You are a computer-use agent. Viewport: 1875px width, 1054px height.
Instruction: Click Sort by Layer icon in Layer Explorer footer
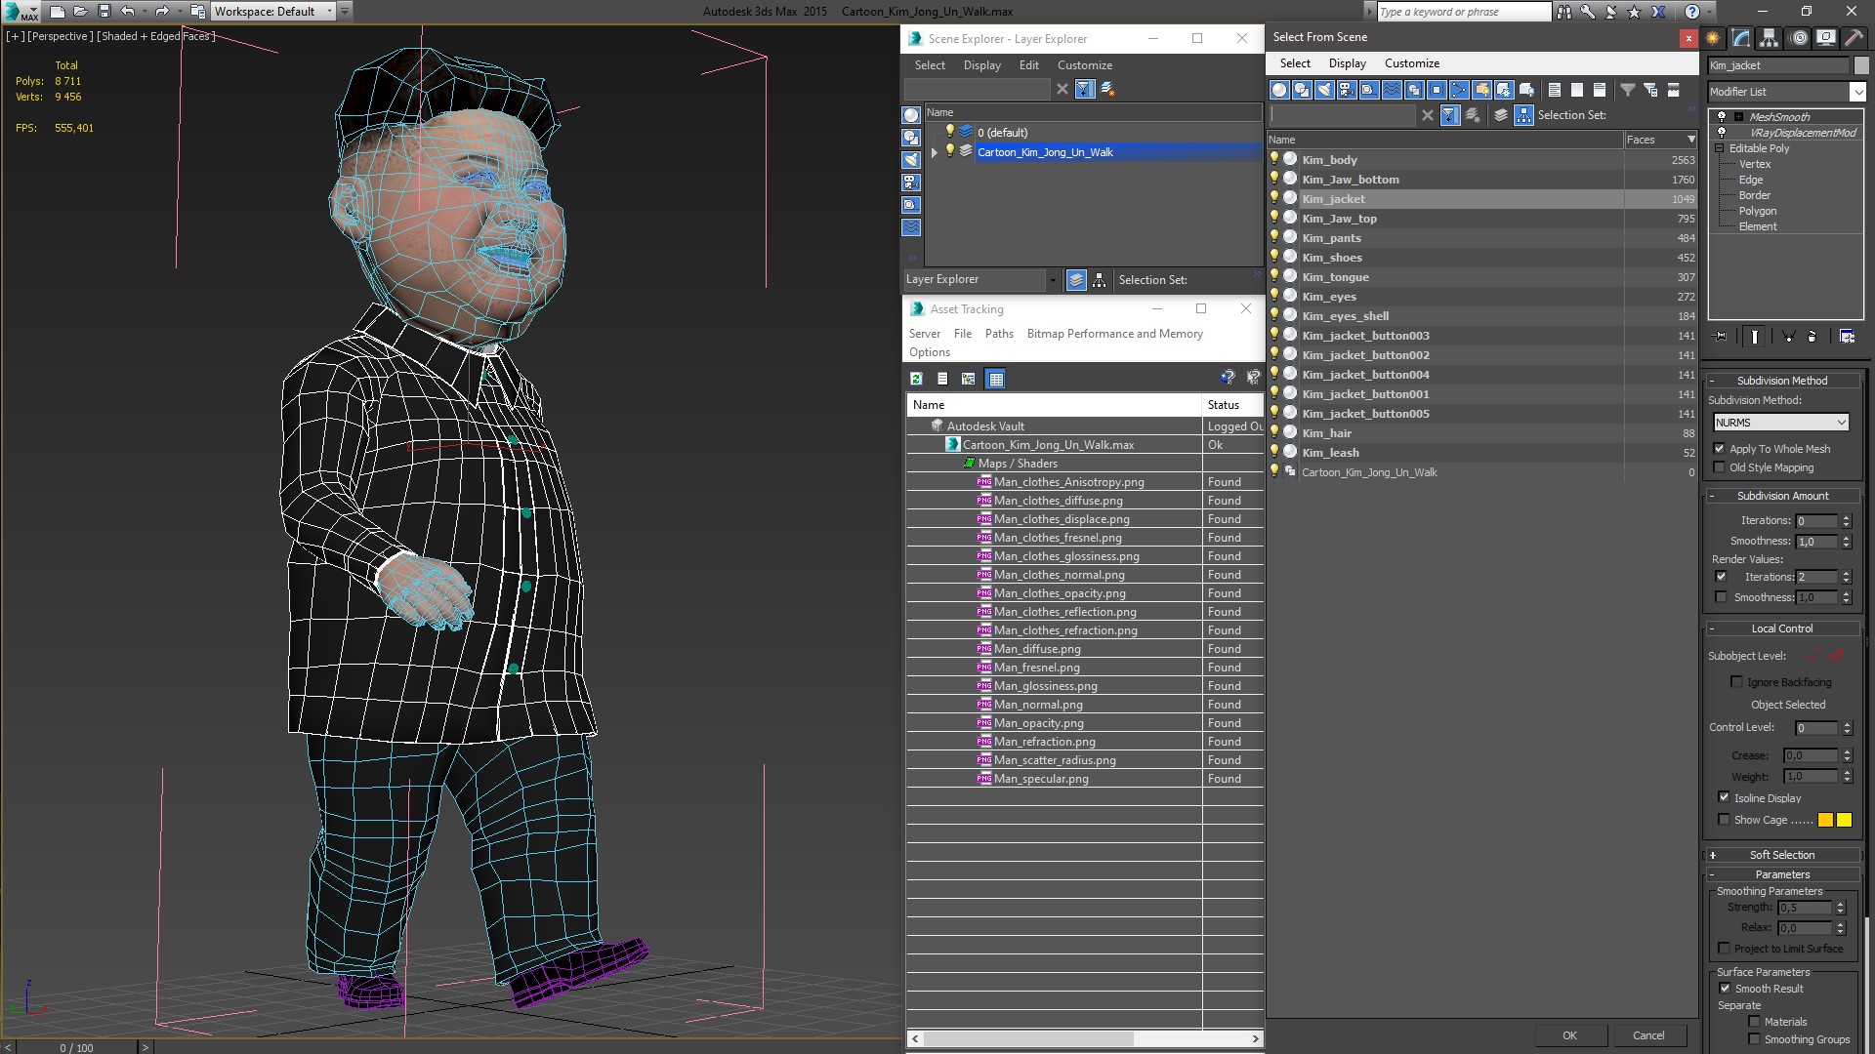pos(1076,280)
